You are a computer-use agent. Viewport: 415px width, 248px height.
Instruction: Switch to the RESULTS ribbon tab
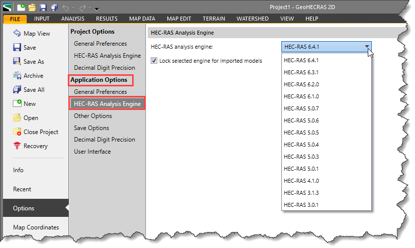click(x=107, y=19)
